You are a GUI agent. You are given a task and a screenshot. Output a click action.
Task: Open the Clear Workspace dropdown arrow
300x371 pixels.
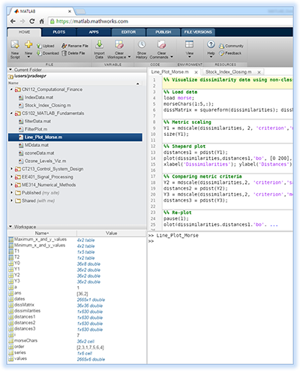(x=129, y=57)
